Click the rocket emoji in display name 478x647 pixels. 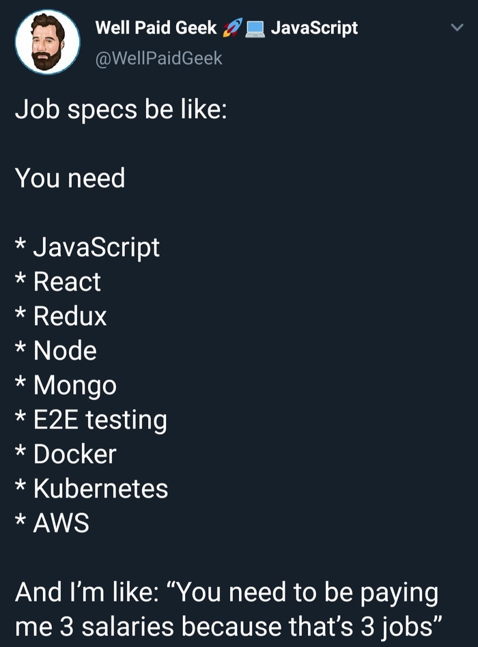click(232, 28)
